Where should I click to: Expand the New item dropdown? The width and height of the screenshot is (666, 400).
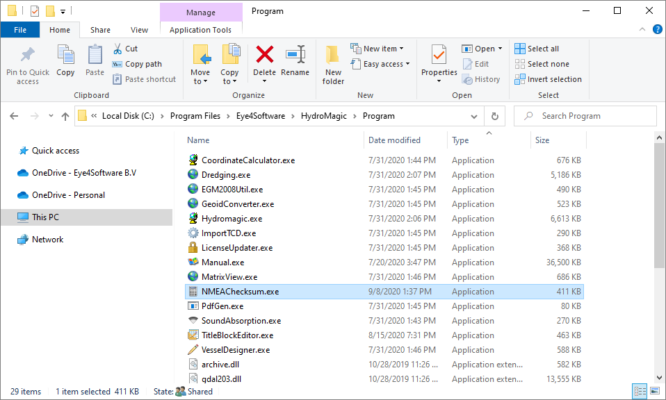pyautogui.click(x=401, y=49)
